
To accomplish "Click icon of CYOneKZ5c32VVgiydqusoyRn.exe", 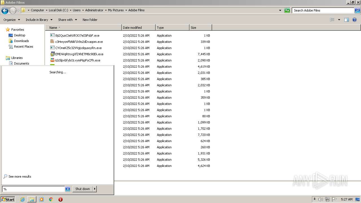I will click(52, 48).
